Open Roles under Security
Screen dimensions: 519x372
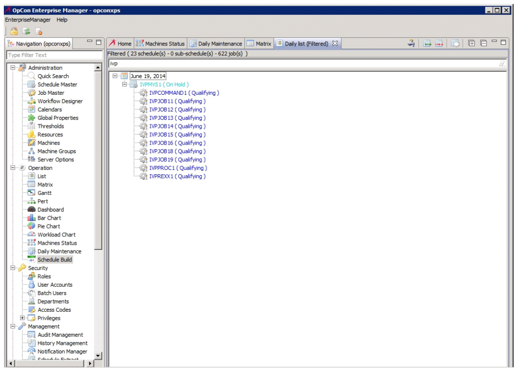click(x=44, y=276)
